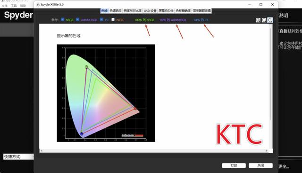The height and width of the screenshot is (173, 302).
Task: Open the 帮助 menu in background window
Action: coord(23,6)
